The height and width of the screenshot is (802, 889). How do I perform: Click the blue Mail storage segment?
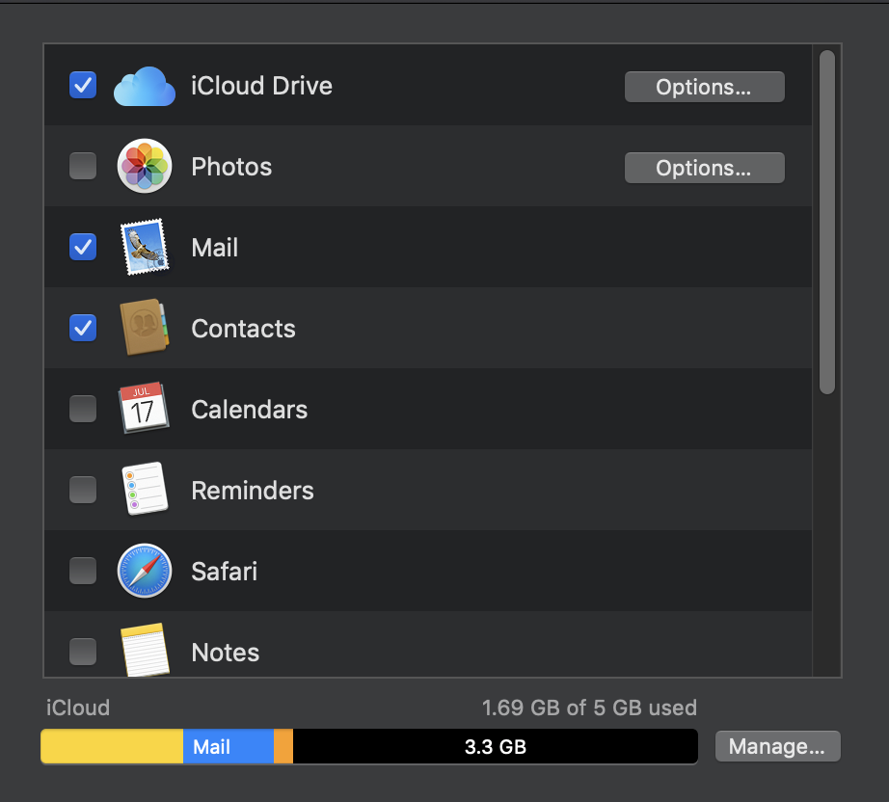point(229,746)
